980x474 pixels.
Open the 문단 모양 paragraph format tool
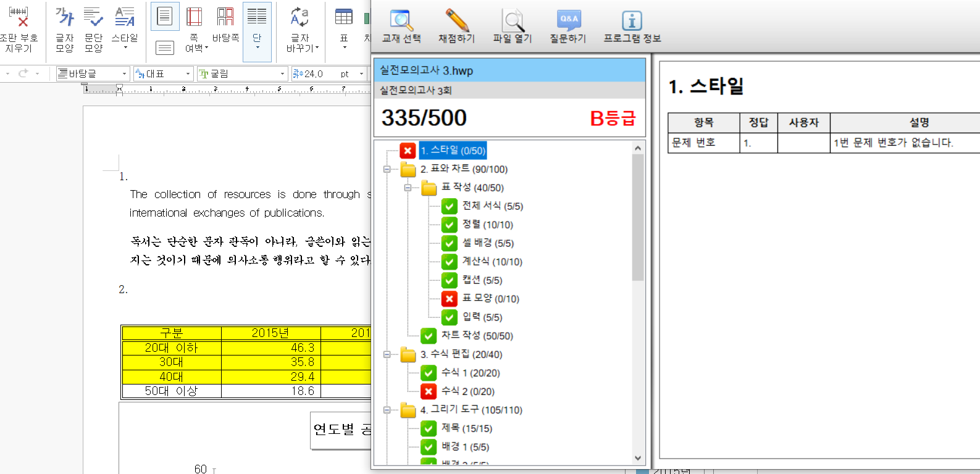[x=93, y=29]
